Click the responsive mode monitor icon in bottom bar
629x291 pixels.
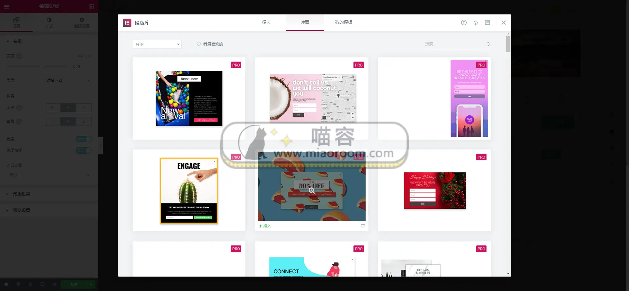(x=42, y=284)
